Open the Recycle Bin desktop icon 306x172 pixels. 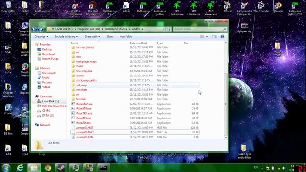click(x=9, y=7)
